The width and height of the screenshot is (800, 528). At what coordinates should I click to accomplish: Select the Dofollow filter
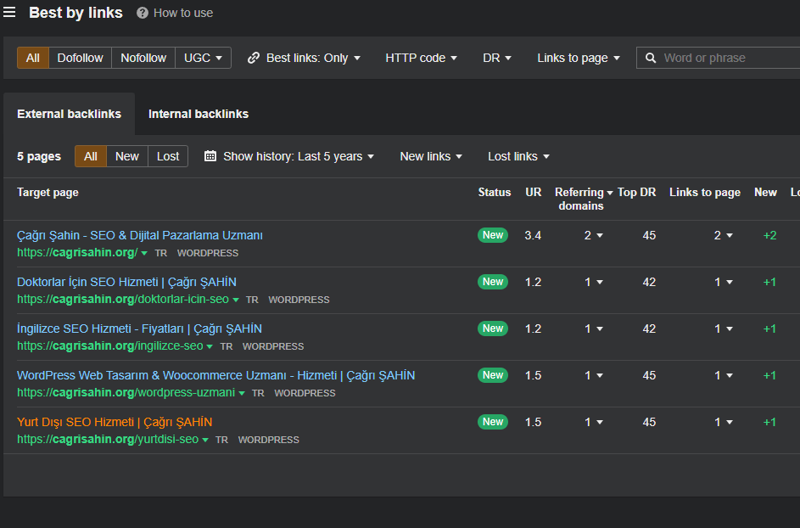pos(80,58)
